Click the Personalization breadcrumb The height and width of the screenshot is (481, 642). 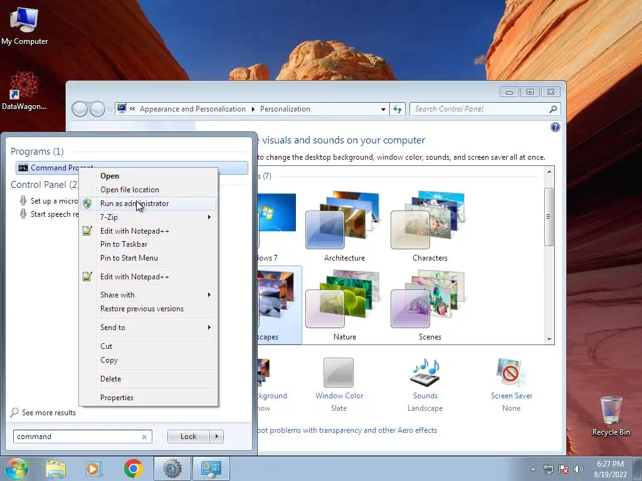(285, 109)
